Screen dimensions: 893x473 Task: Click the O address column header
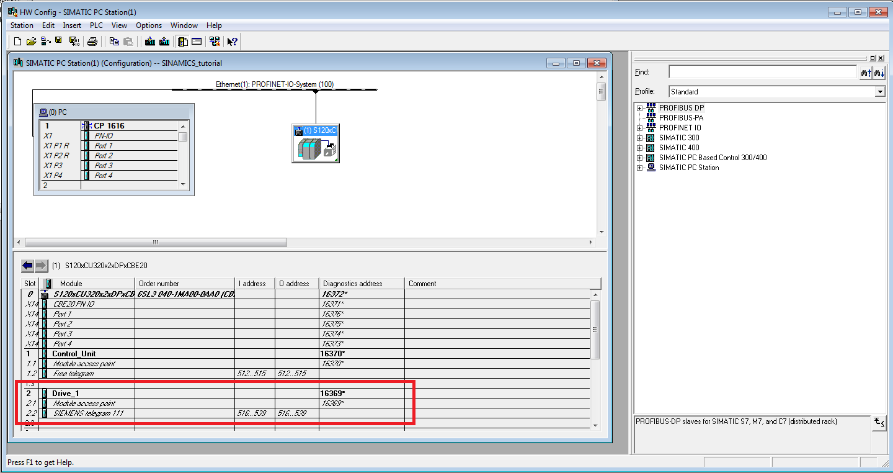coord(297,284)
